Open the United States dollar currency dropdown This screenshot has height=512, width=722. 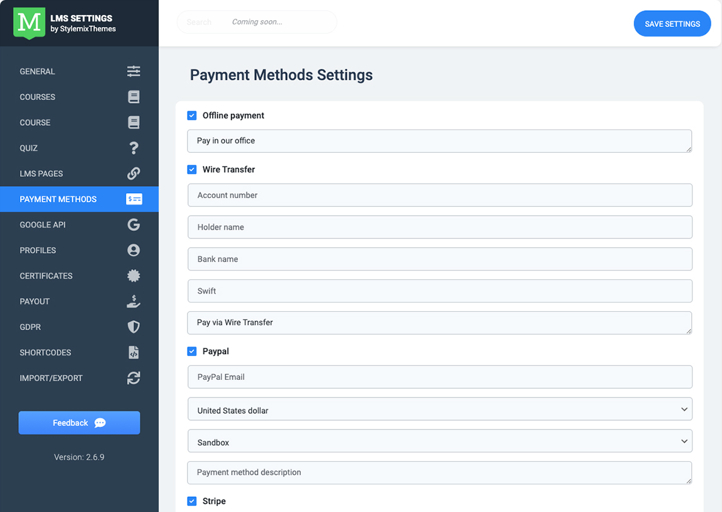click(x=439, y=409)
